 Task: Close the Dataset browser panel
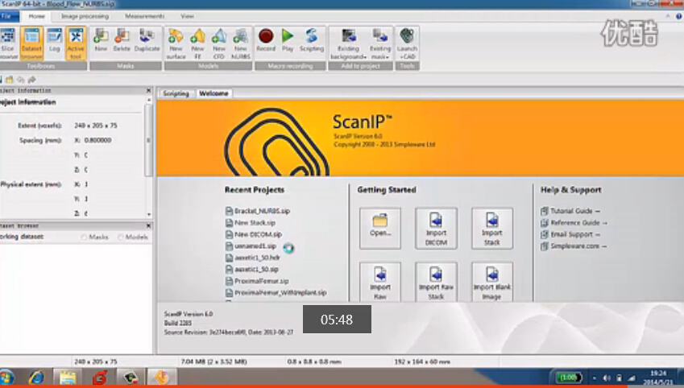pos(148,225)
